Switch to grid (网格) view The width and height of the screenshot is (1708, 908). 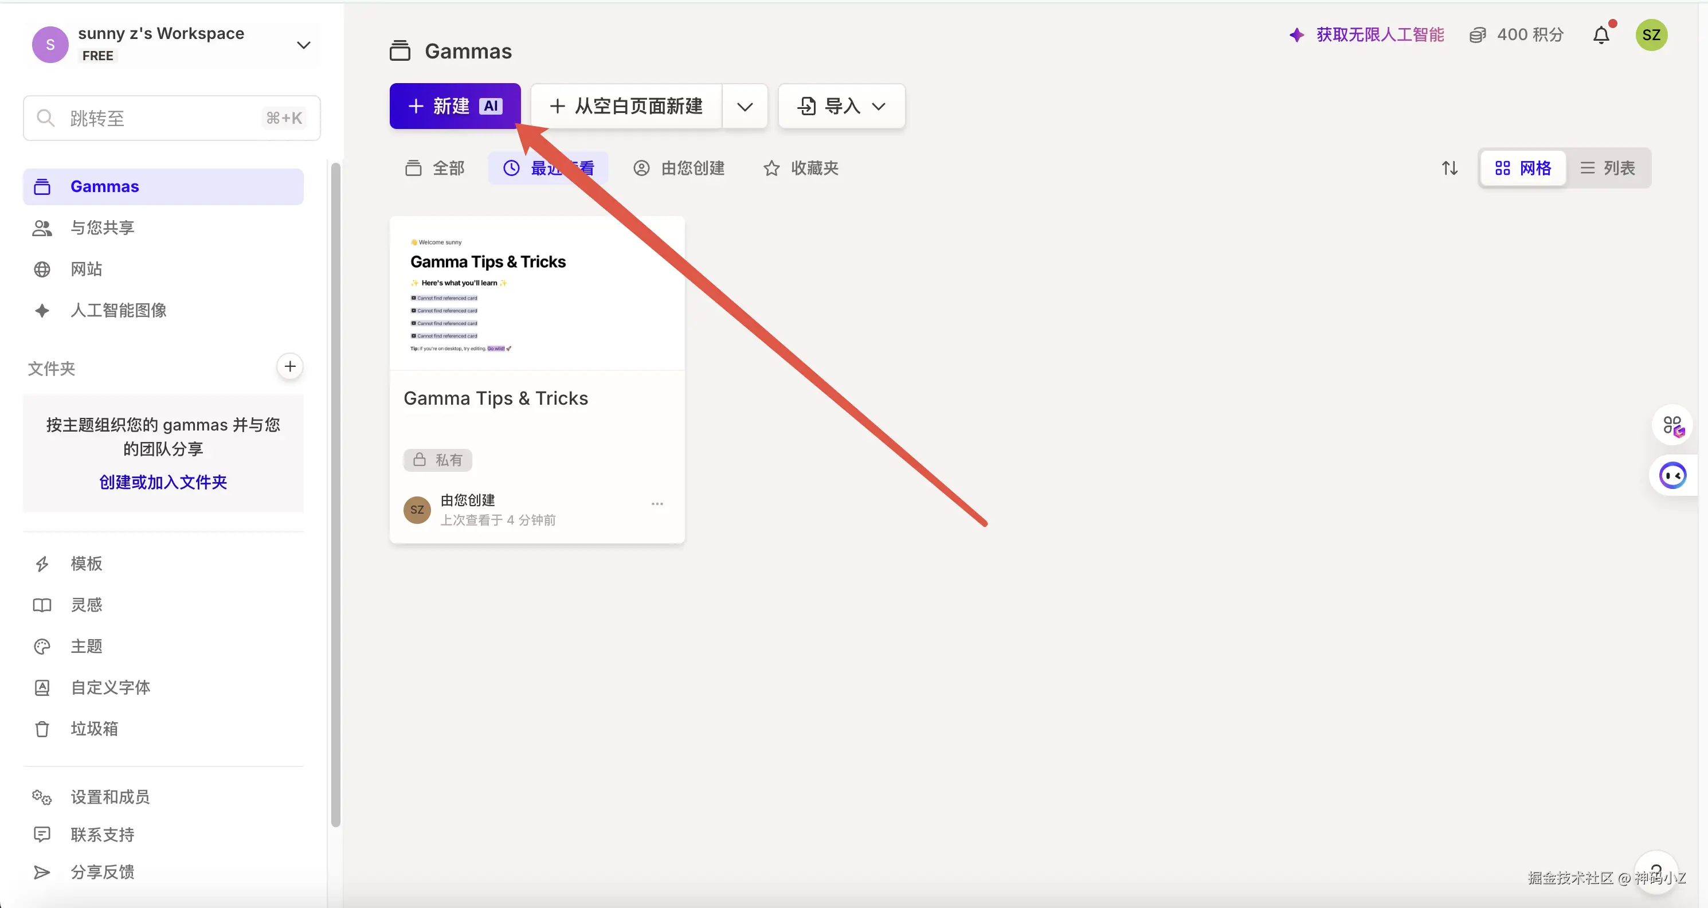click(1522, 169)
